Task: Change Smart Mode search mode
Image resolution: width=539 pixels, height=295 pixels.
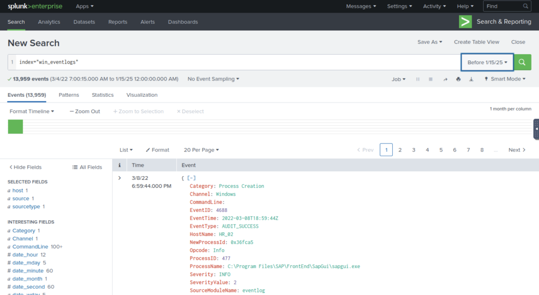Action: pyautogui.click(x=505, y=79)
